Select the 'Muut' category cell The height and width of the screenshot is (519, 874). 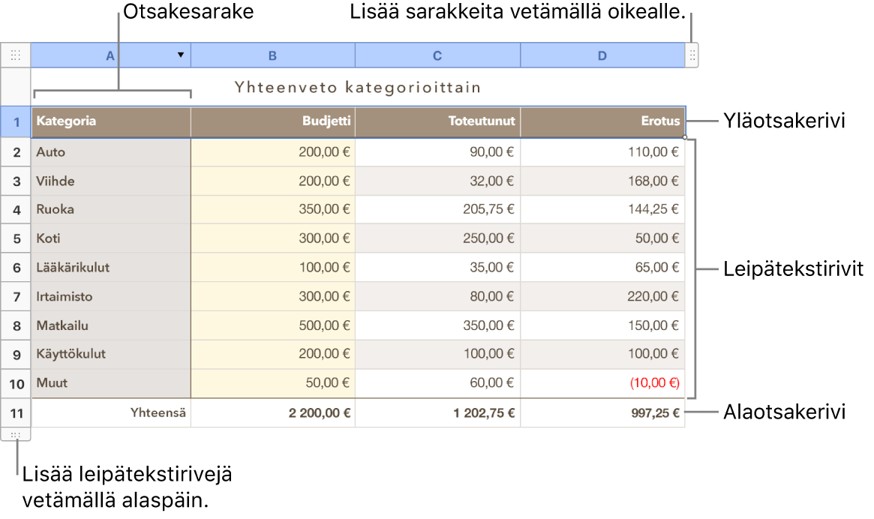click(x=112, y=383)
